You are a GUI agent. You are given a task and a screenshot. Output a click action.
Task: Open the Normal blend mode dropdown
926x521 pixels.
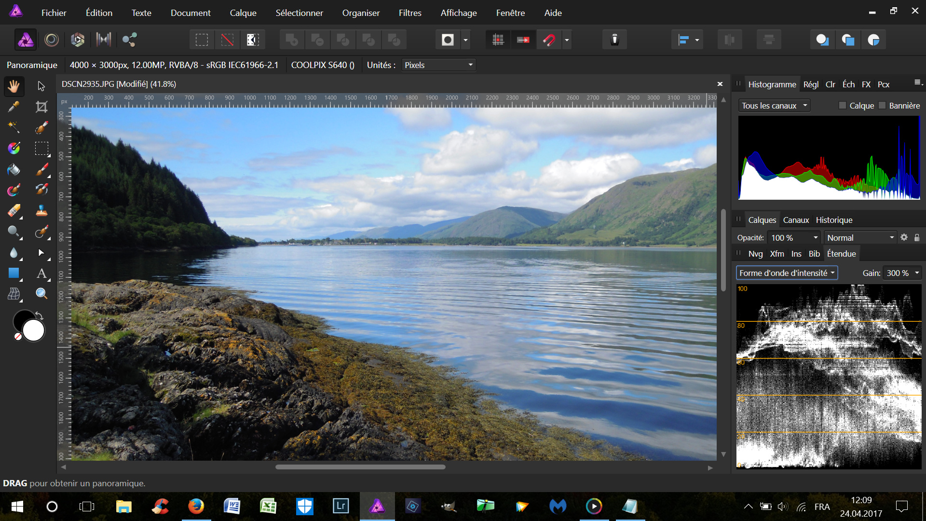tap(860, 237)
